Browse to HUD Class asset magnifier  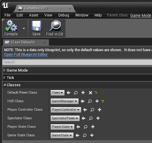coord(90,101)
